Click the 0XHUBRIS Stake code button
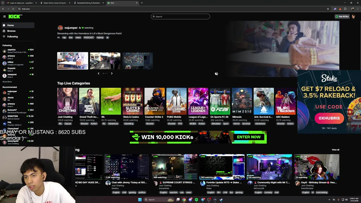 [329, 118]
